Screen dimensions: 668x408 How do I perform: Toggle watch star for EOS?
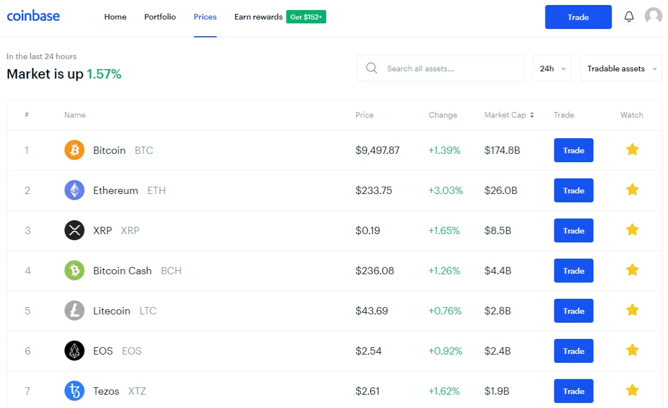[632, 350]
